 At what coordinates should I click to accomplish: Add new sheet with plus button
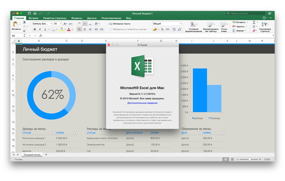(46, 155)
